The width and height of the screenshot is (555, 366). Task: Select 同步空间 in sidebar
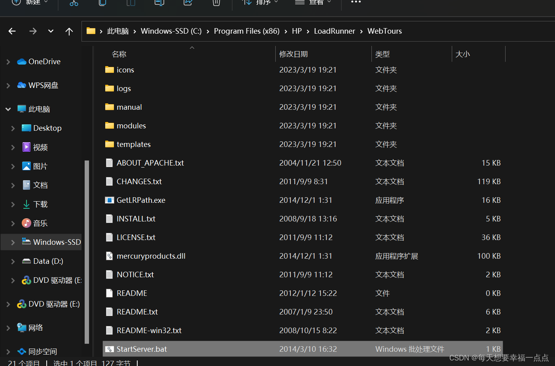click(x=43, y=351)
